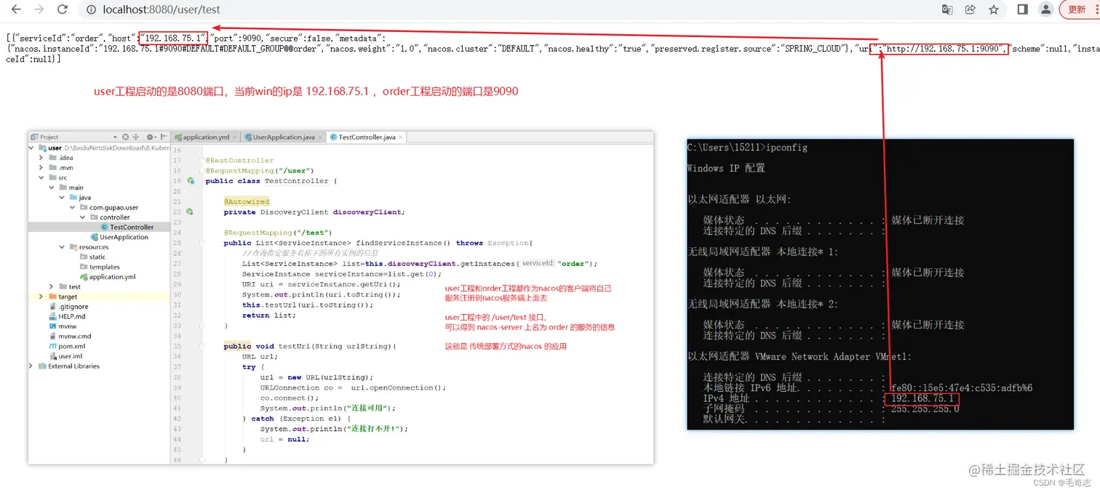Viewport: 1100px width, 492px height.
Task: Click subnet mask 255.255.255.0 in terminal
Action: click(925, 408)
